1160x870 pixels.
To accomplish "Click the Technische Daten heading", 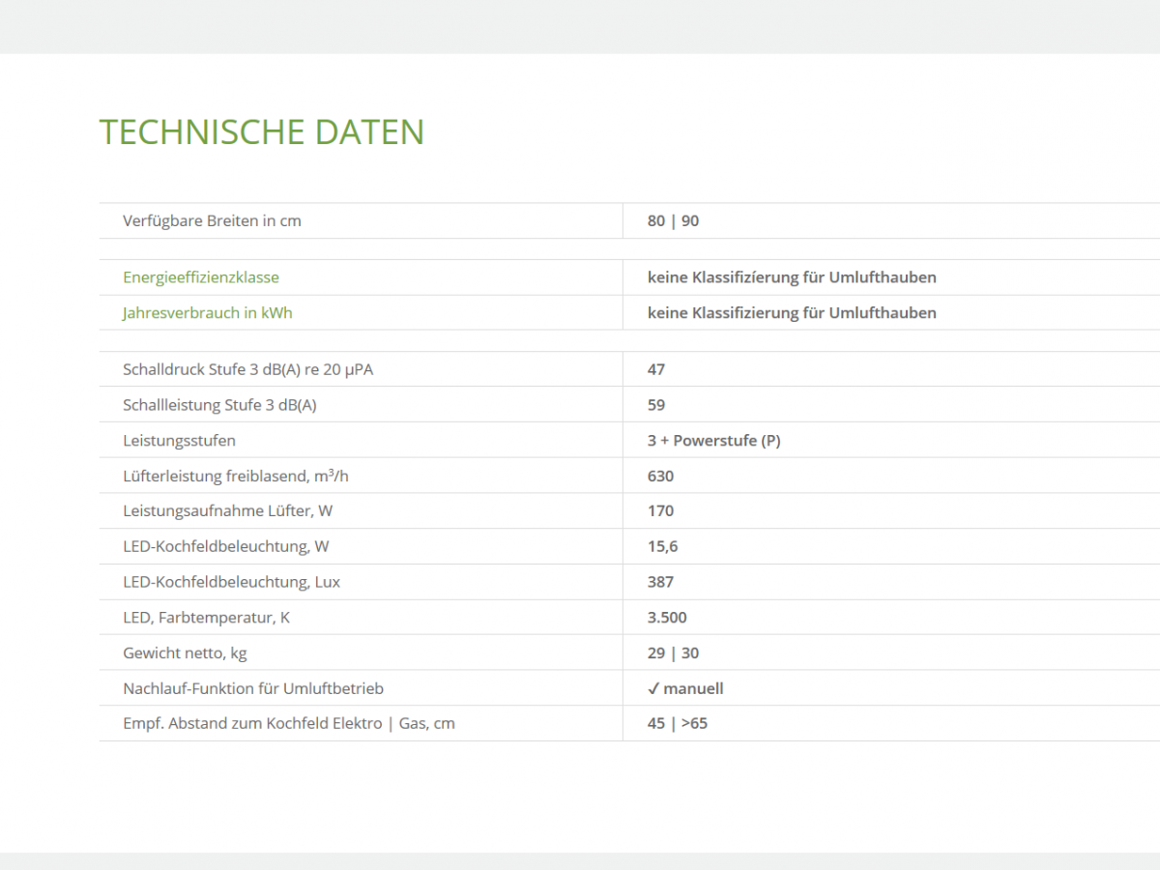I will point(262,131).
